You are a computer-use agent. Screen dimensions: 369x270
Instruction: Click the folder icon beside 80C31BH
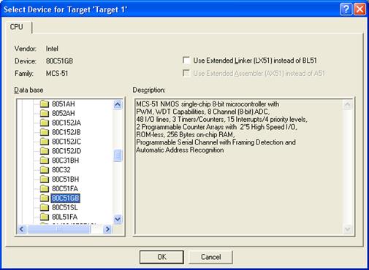point(45,161)
